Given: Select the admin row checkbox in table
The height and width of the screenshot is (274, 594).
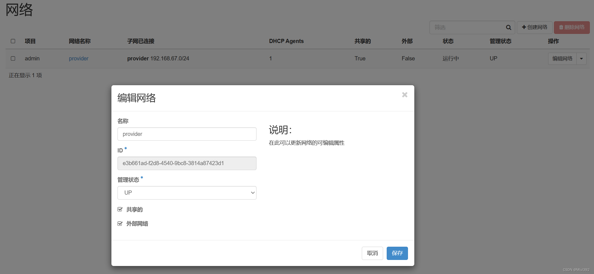Looking at the screenshot, I should pos(13,58).
